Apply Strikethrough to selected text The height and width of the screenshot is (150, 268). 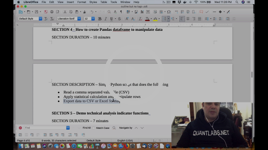tap(119, 19)
